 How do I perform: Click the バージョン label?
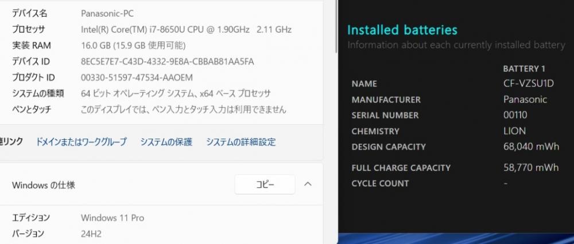click(x=28, y=234)
